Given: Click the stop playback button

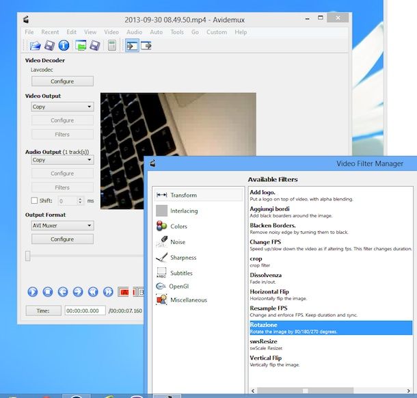Looking at the screenshot, I should click(48, 292).
